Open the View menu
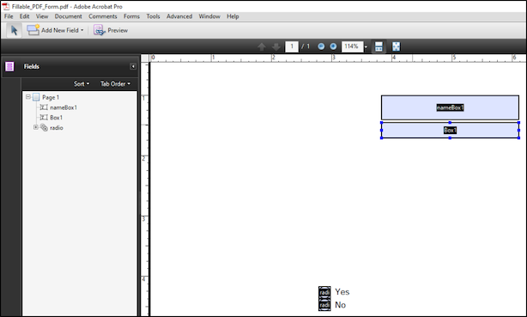 (42, 16)
